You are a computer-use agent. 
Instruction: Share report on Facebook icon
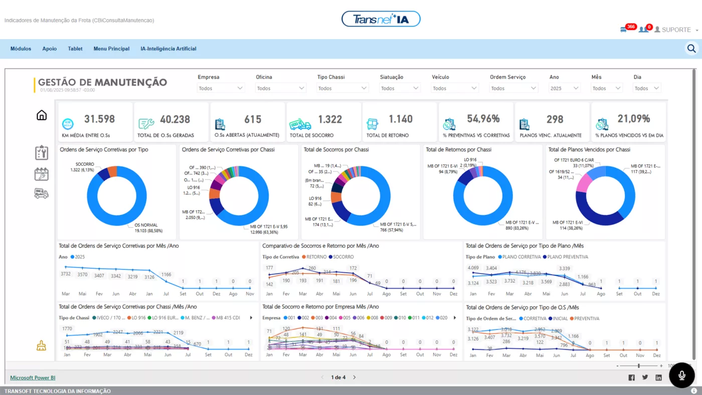(x=631, y=377)
